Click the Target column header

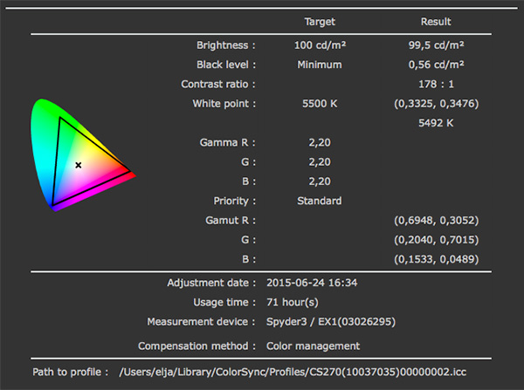(320, 22)
